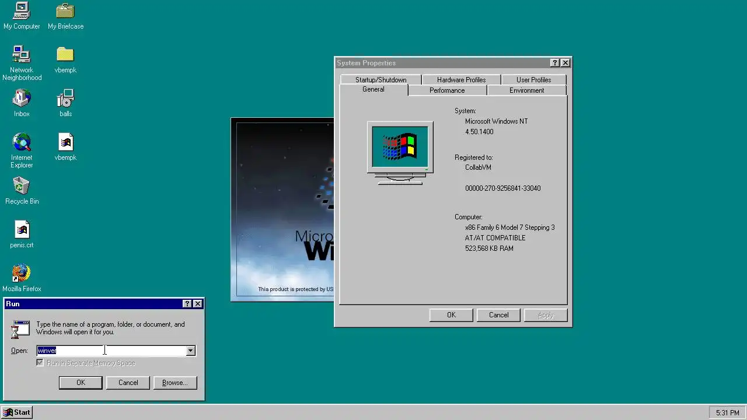
Task: Click the help question mark in Run dialog
Action: point(187,304)
